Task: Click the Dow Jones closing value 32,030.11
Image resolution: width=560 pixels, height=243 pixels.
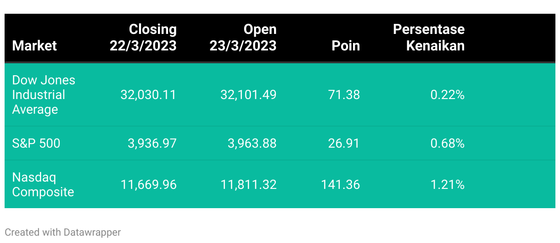Action: click(x=148, y=95)
